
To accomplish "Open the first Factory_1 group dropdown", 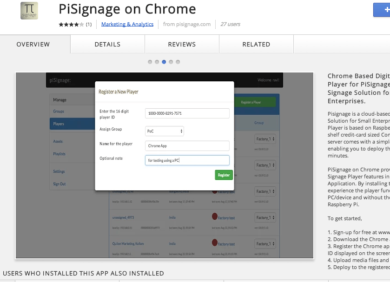I will [266, 139].
